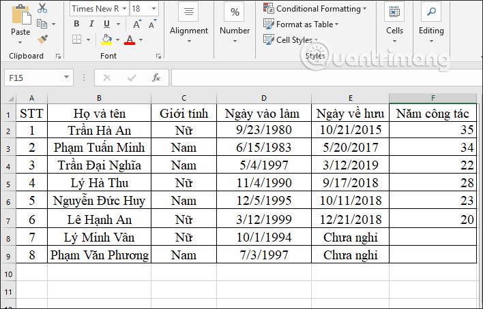Viewport: 483px width, 309px height.
Task: Select column E header
Action: 350,99
